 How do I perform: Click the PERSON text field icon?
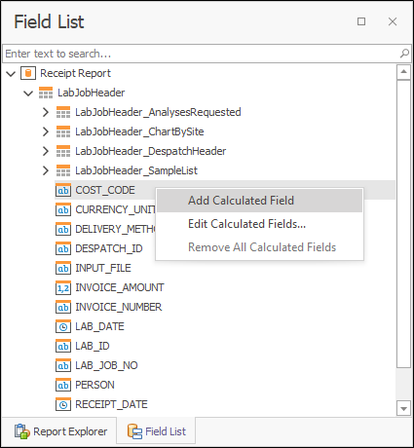click(x=63, y=385)
